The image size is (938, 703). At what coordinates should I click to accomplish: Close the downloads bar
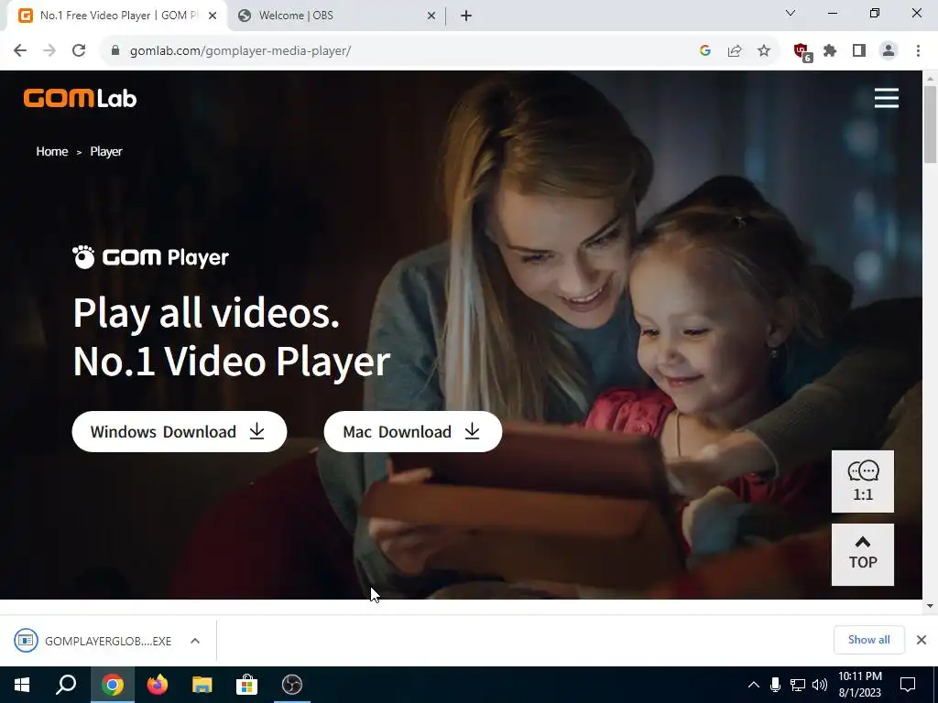(922, 640)
